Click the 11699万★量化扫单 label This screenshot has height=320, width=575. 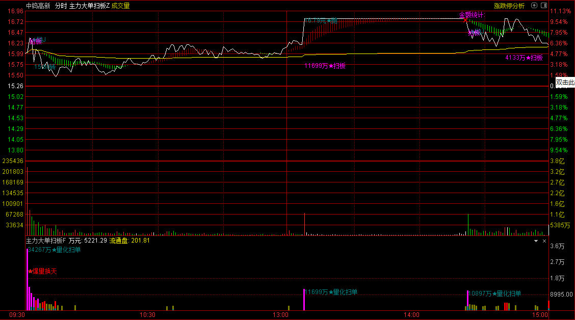click(331, 292)
